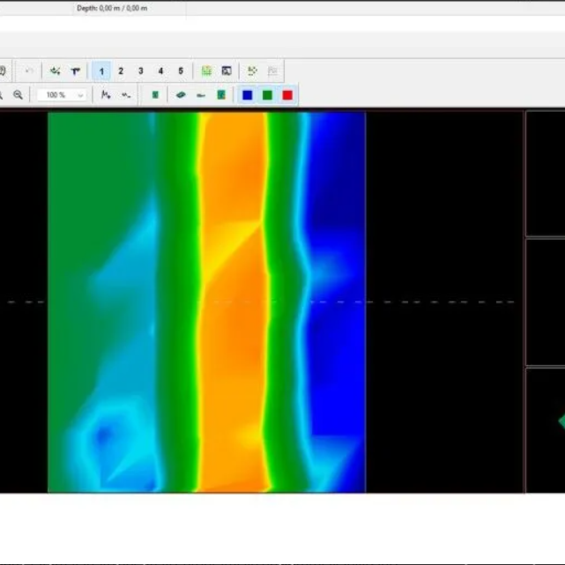The height and width of the screenshot is (565, 565).
Task: Click the yellow dotted scatter icon
Action: (x=252, y=71)
